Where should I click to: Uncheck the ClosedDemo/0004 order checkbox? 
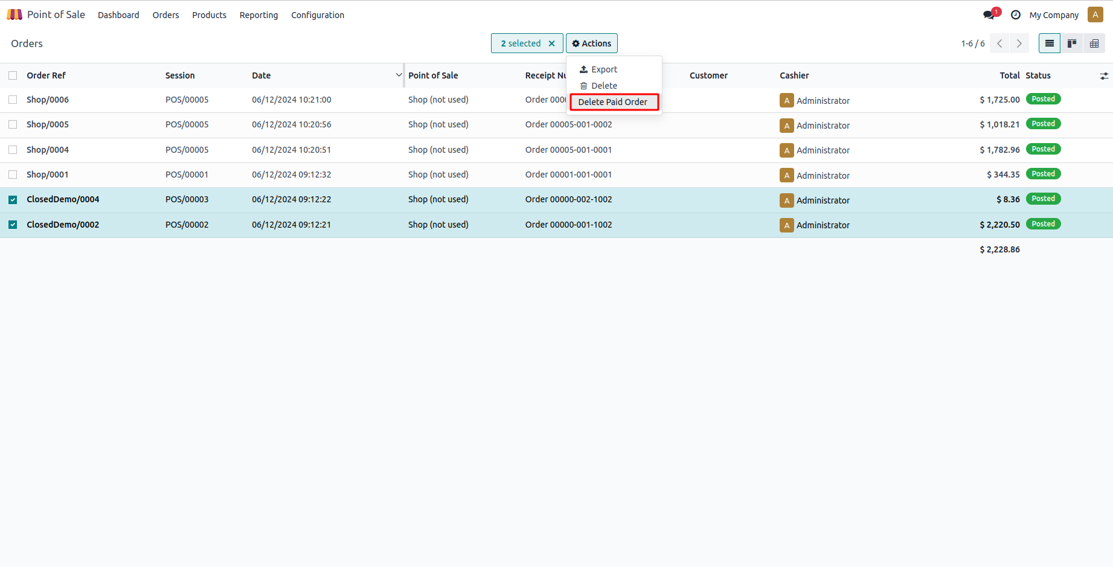point(13,200)
